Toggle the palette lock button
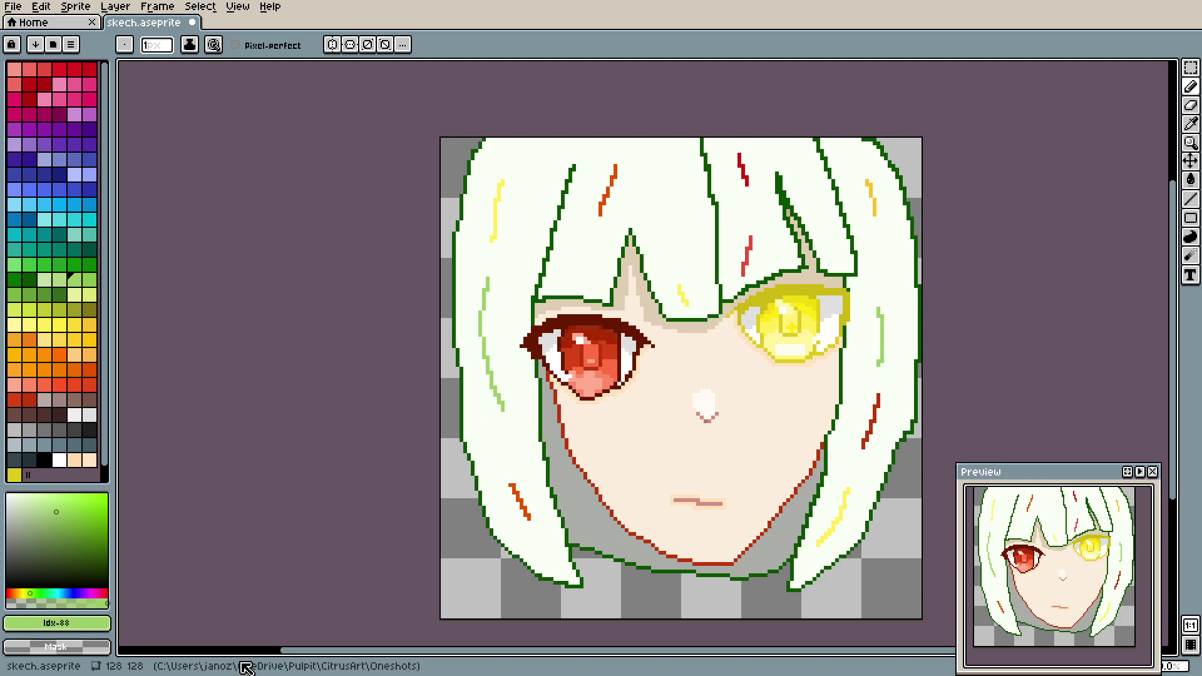 coord(12,44)
